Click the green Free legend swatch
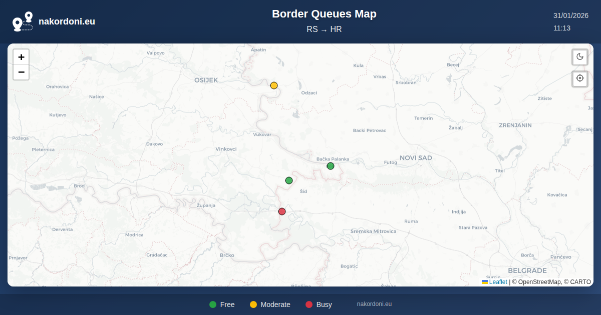601x315 pixels. [213, 304]
